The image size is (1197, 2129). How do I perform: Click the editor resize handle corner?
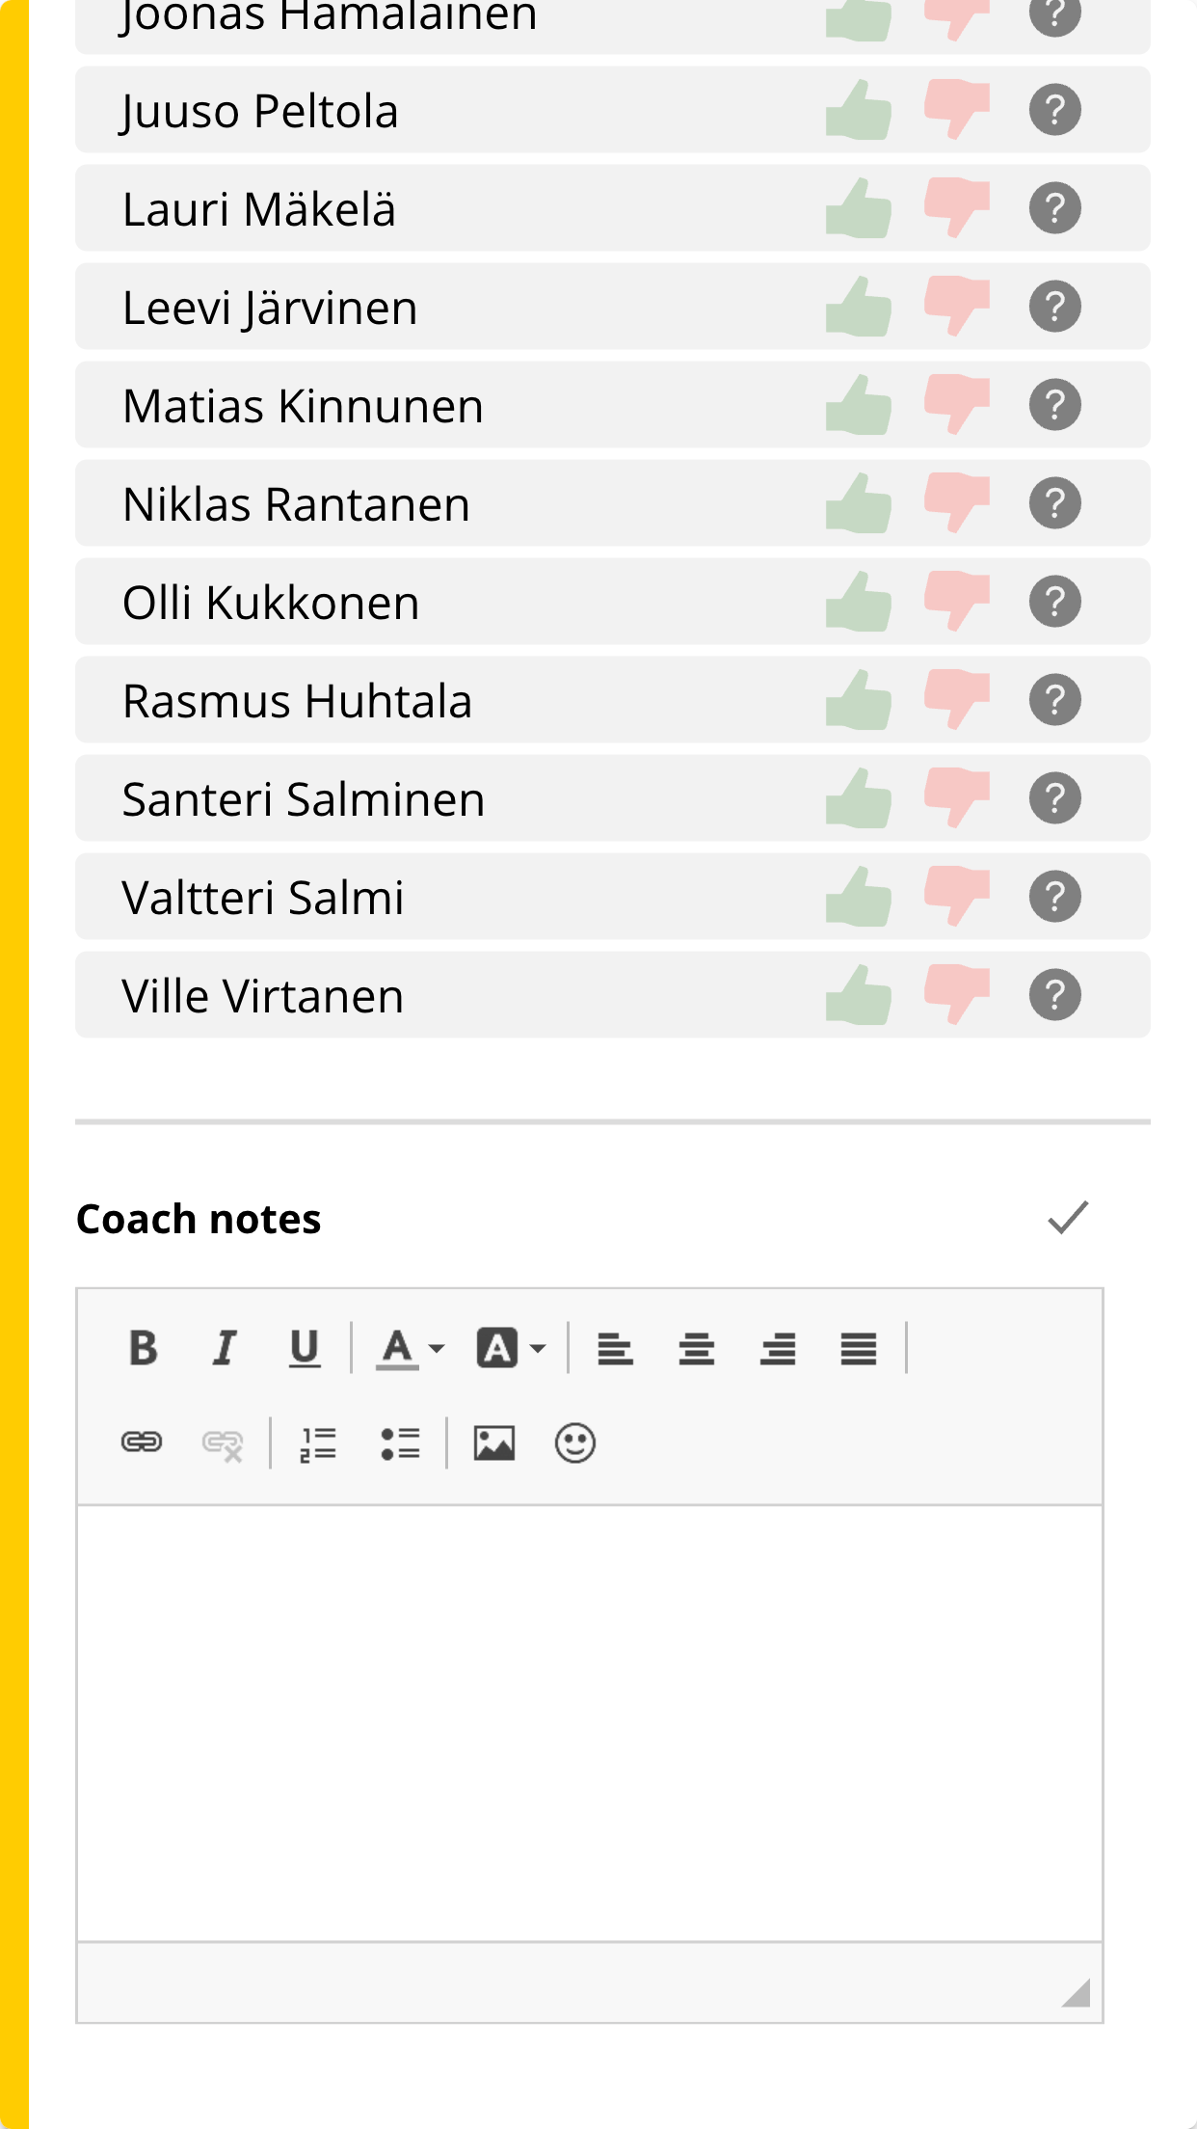1077,1992
